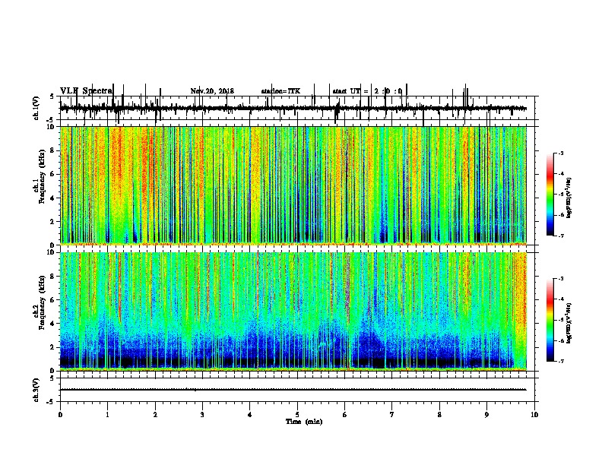Screen dimensions: 602x465
Task: Click the ch.3(V) waveform axis label
Action: pos(36,390)
